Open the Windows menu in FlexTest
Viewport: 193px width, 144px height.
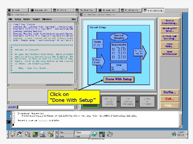click(x=47, y=19)
